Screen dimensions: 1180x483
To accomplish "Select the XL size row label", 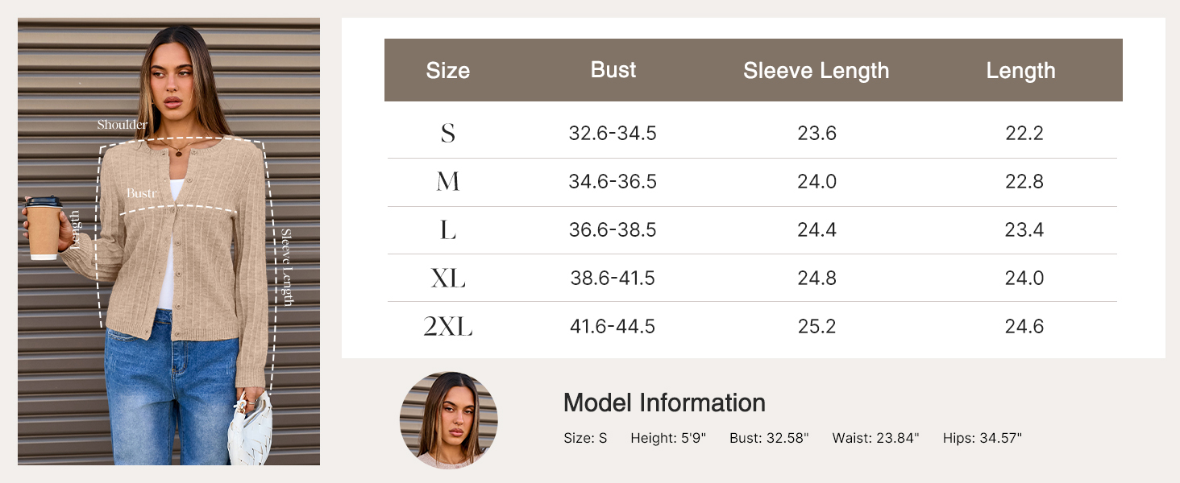I will point(448,279).
